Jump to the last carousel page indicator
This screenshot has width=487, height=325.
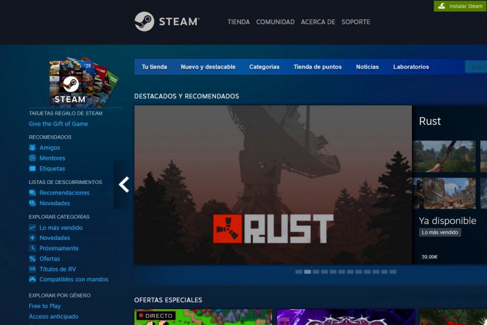(x=393, y=272)
